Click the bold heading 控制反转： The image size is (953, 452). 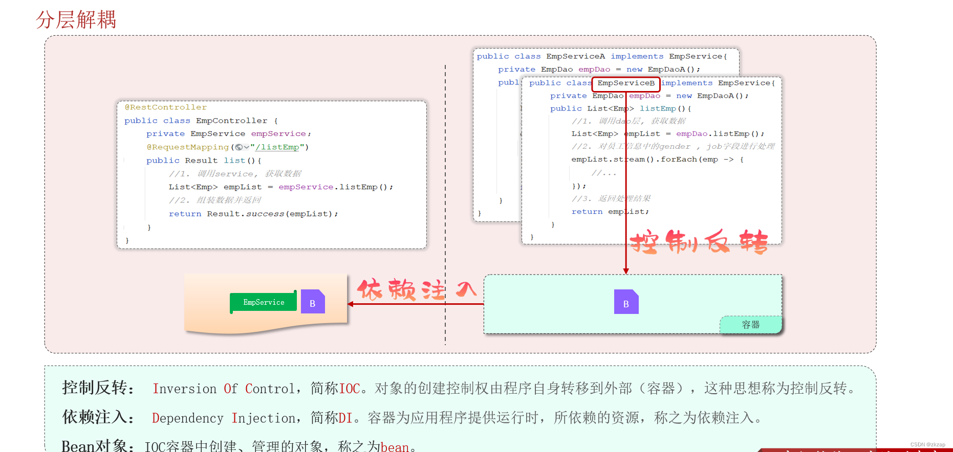click(98, 388)
